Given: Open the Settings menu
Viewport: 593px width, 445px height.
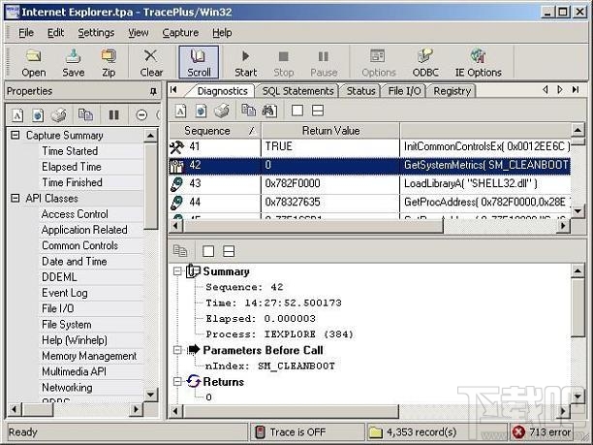Looking at the screenshot, I should 96,33.
